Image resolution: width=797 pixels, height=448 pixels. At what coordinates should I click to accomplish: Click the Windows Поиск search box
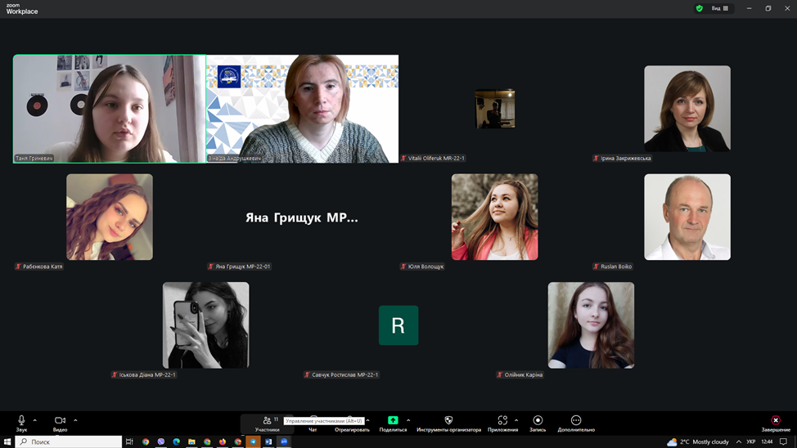coord(69,441)
